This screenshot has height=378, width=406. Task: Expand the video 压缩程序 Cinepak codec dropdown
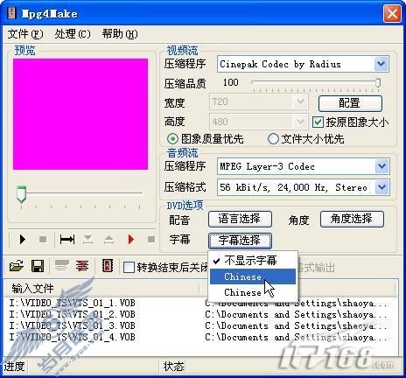(x=381, y=64)
